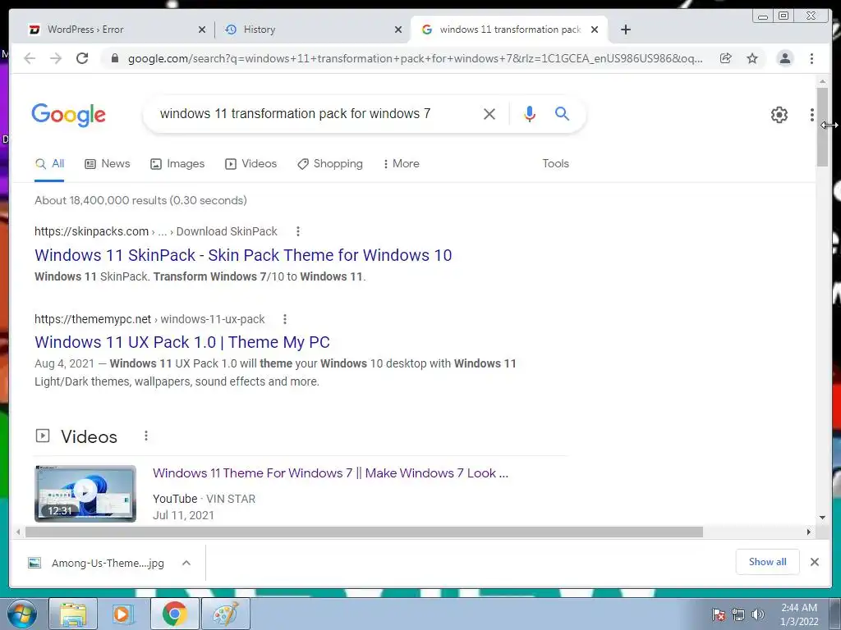
Task: Click the Google logo
Action: (x=69, y=114)
